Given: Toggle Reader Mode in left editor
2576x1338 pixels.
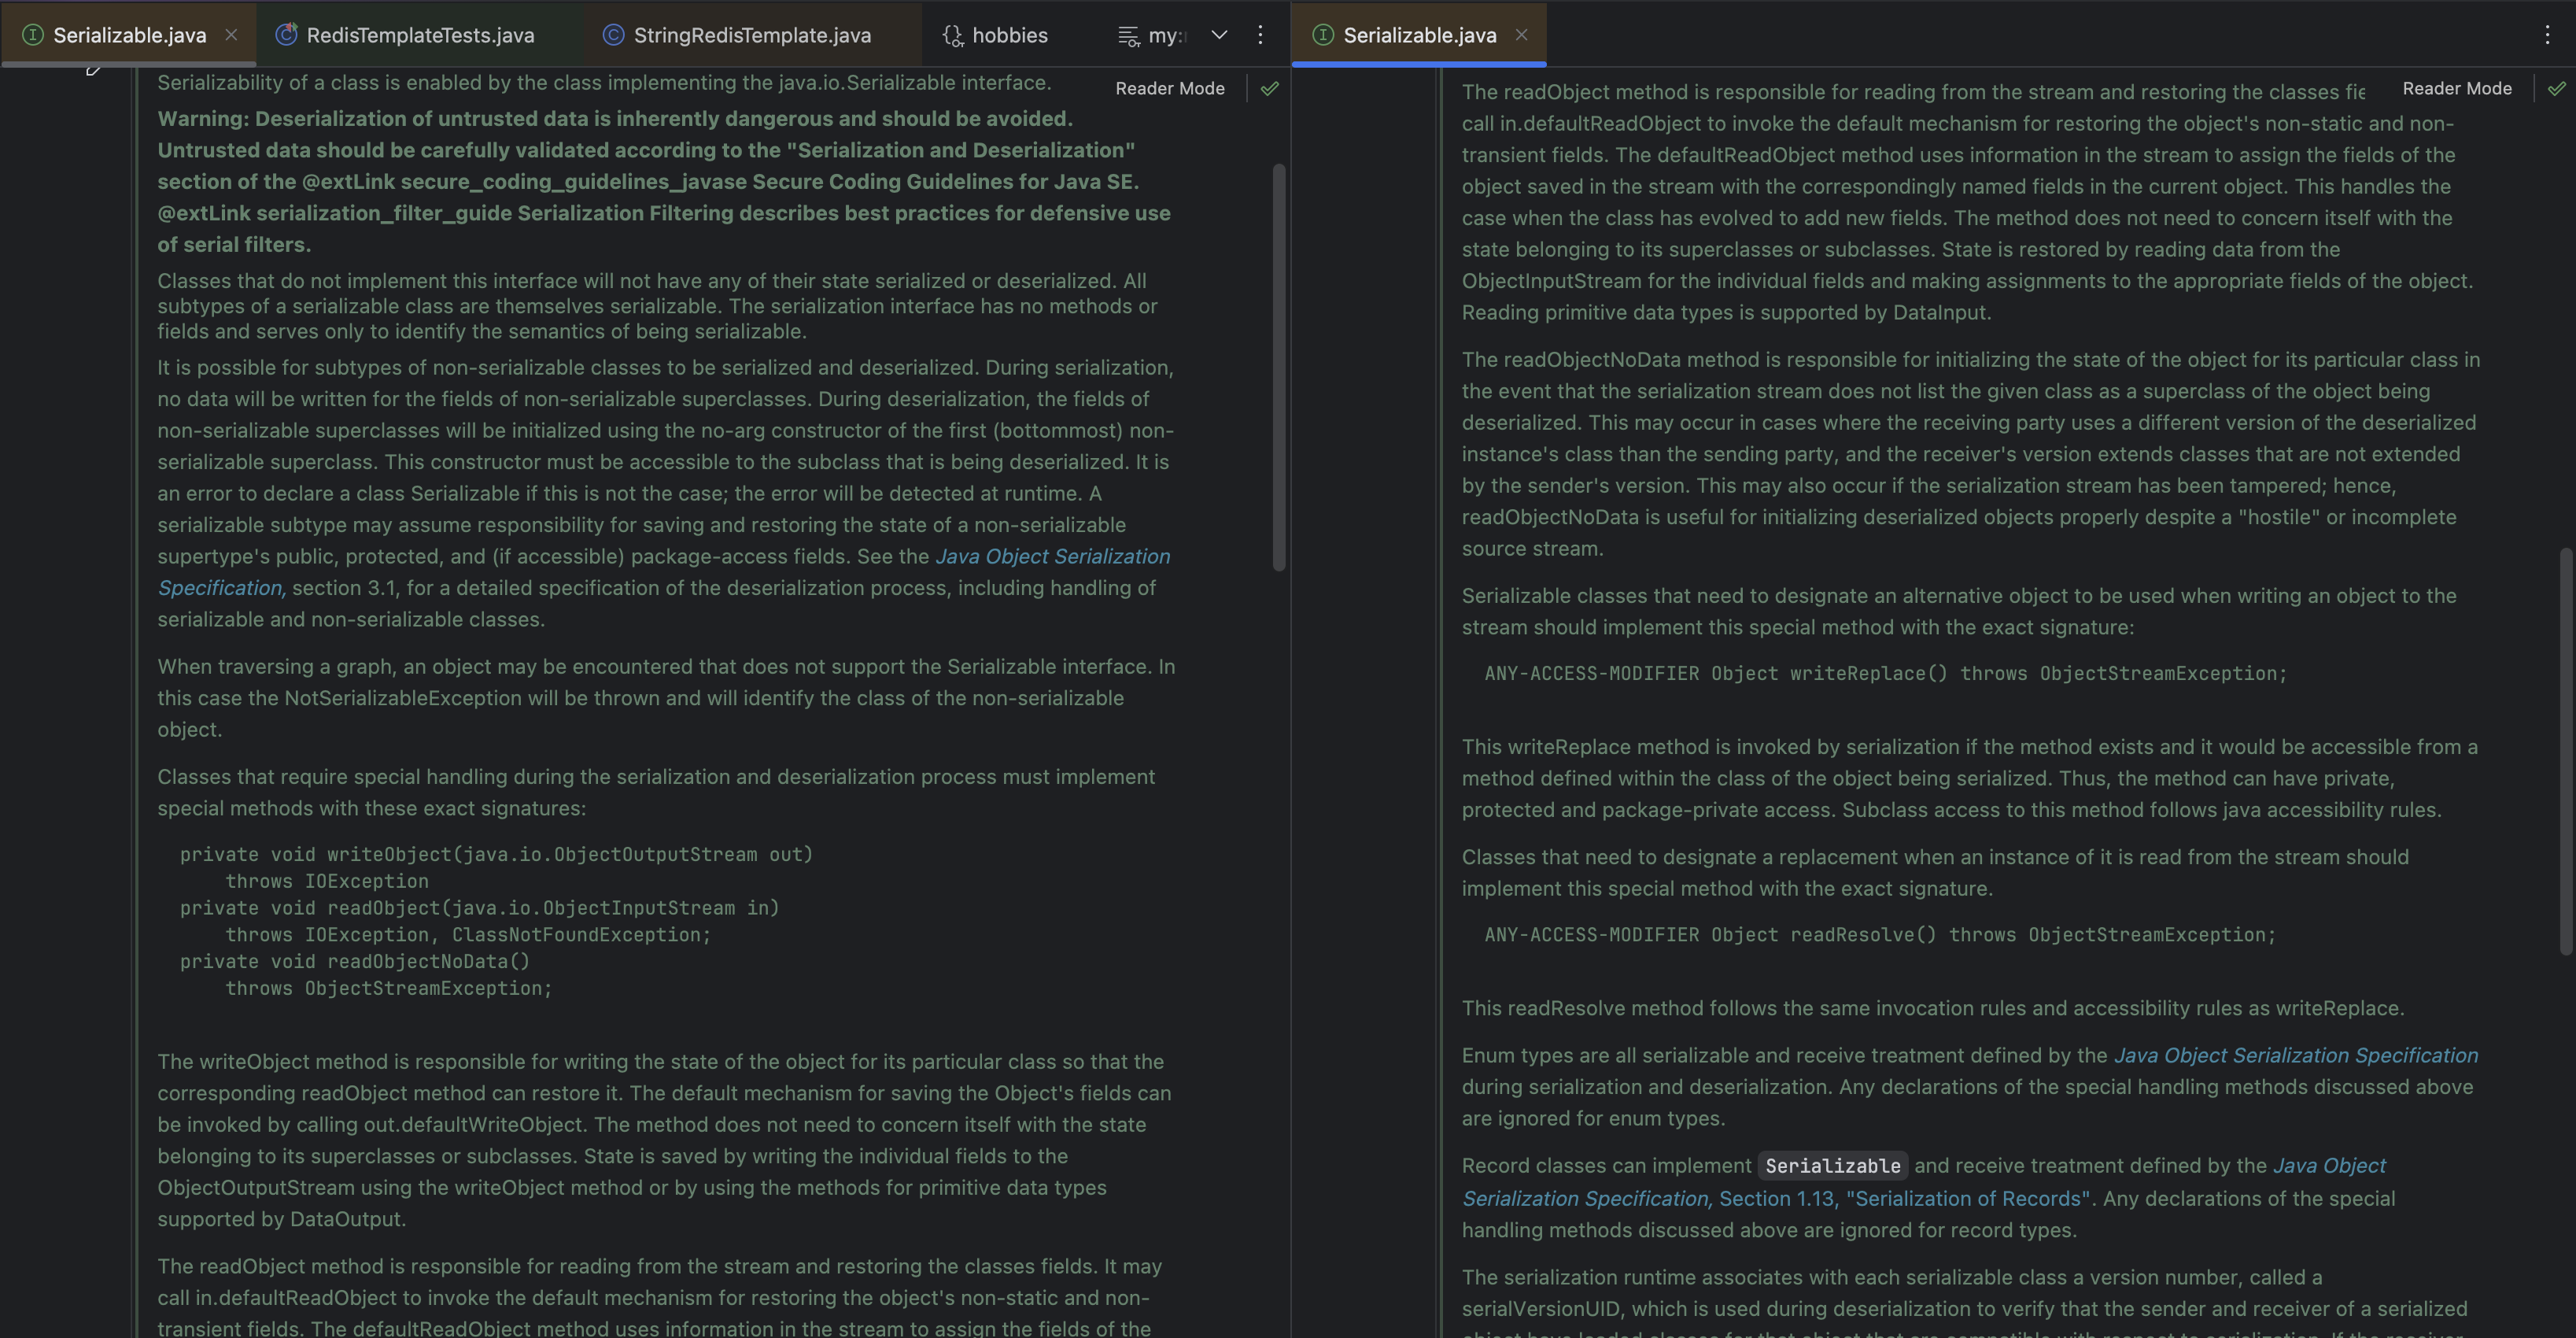Looking at the screenshot, I should click(1169, 88).
